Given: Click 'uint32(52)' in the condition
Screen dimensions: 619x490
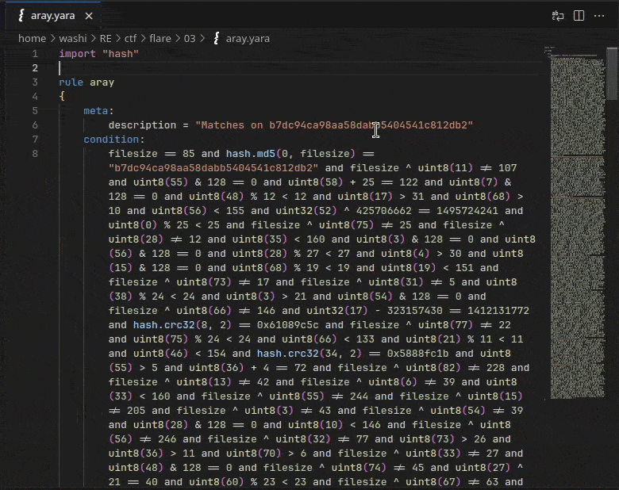Looking at the screenshot, I should click(x=306, y=211).
